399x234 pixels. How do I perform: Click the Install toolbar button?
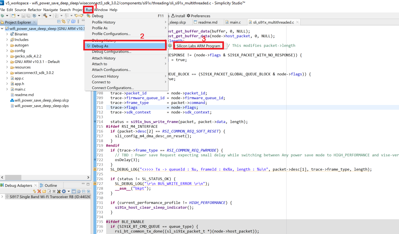pos(178,16)
